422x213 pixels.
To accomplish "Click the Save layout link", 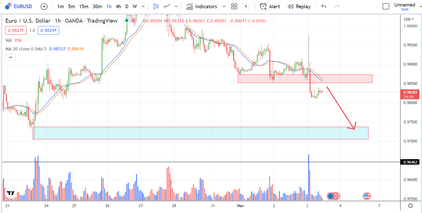I will click(405, 9).
